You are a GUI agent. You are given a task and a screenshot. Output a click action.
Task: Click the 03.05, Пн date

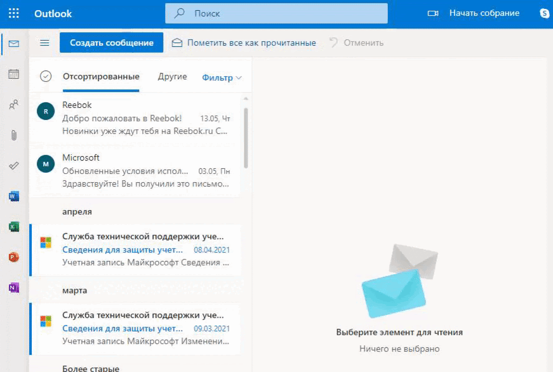(x=214, y=171)
